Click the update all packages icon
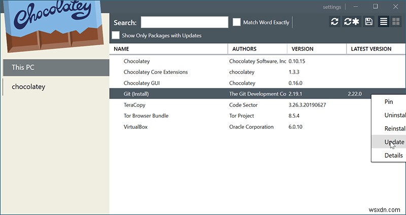 coord(352,22)
